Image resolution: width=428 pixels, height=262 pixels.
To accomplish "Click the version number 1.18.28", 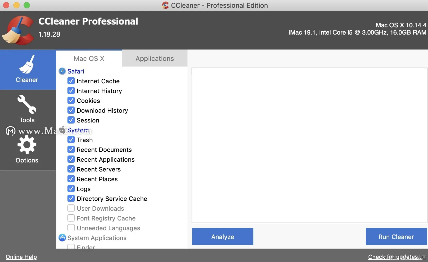I will pyautogui.click(x=49, y=34).
